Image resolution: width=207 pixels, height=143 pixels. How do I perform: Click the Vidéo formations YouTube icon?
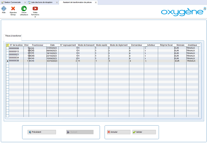pos(35,8)
